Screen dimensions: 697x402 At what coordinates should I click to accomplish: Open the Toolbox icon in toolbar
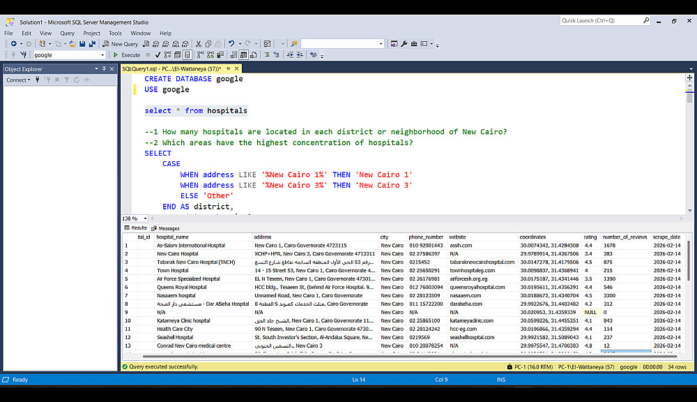(414, 44)
